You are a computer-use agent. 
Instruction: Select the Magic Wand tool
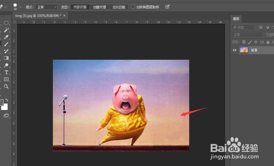point(6,30)
